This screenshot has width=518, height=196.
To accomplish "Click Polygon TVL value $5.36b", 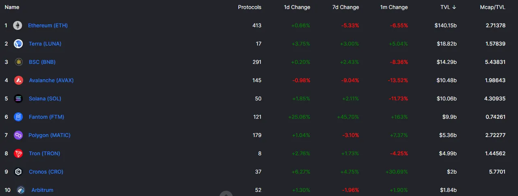I will click(448, 135).
